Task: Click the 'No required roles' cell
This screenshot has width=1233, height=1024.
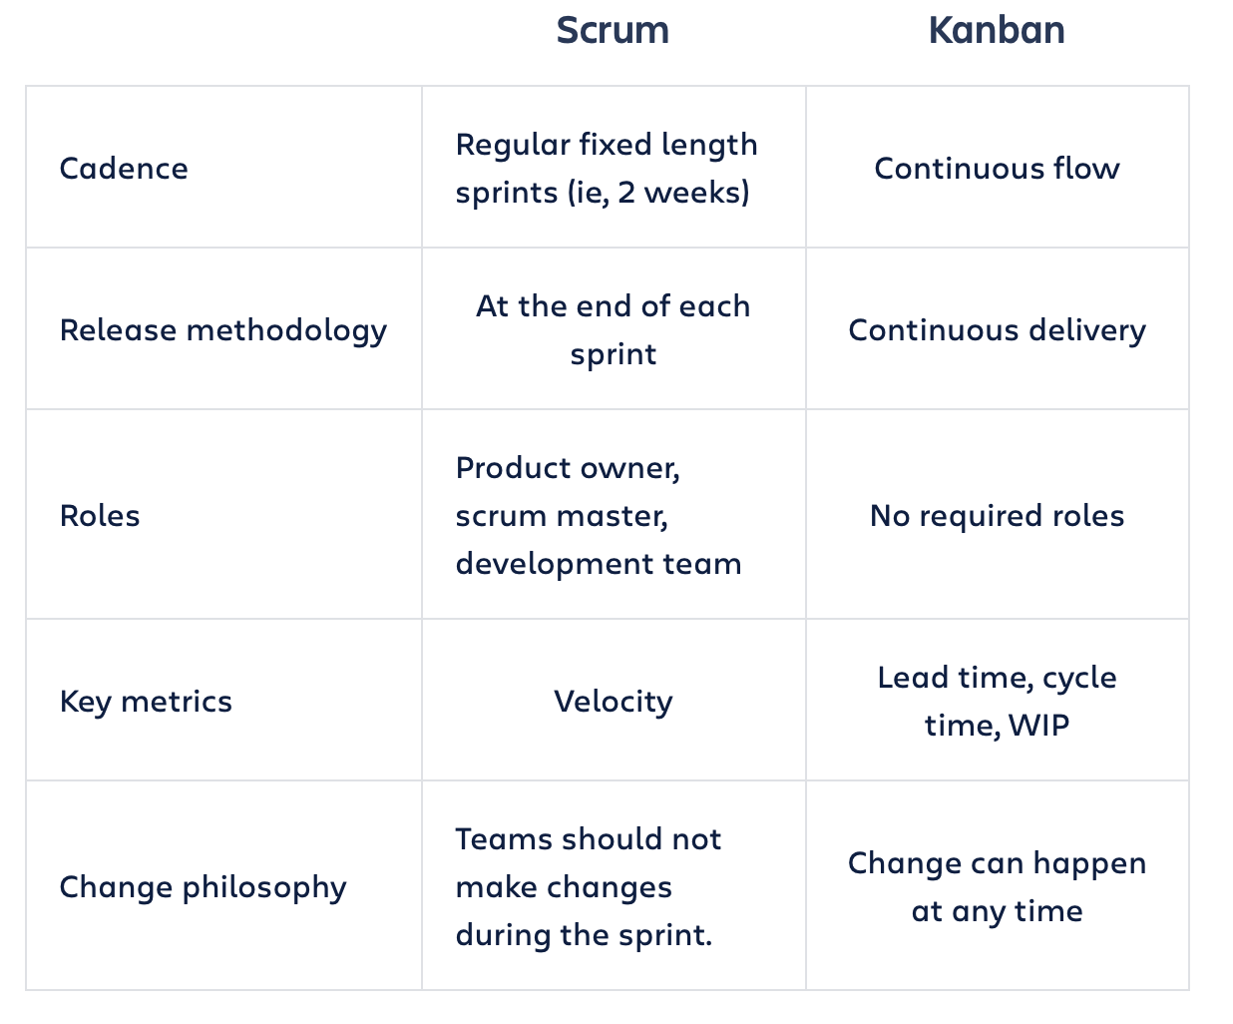Action: (997, 515)
